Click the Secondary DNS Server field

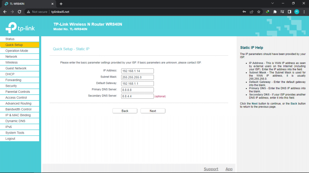[x=137, y=96]
